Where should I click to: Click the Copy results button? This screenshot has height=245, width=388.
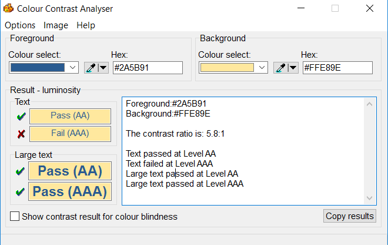coord(350,216)
